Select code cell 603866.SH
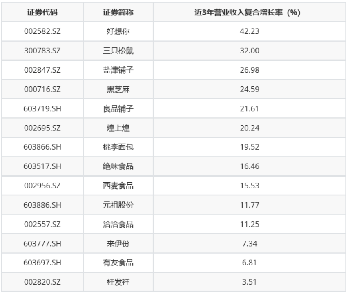This screenshot has height=294, width=348. click(42, 147)
